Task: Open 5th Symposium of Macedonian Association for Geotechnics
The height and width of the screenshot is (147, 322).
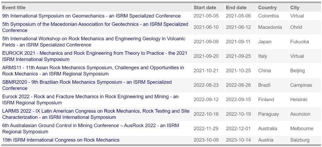Action: 95,27
